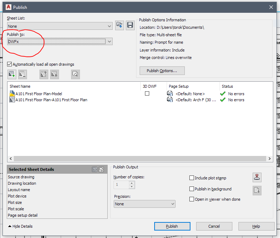The image size is (280, 238).
Task: Click the AutoCAD logo in the title bar
Action: 9,7
